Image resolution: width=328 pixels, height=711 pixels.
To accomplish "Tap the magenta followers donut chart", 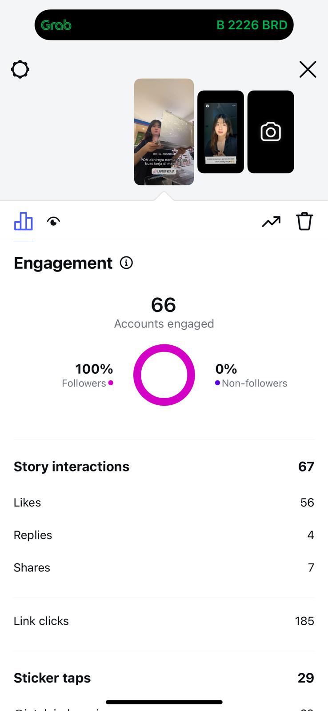I will (164, 375).
